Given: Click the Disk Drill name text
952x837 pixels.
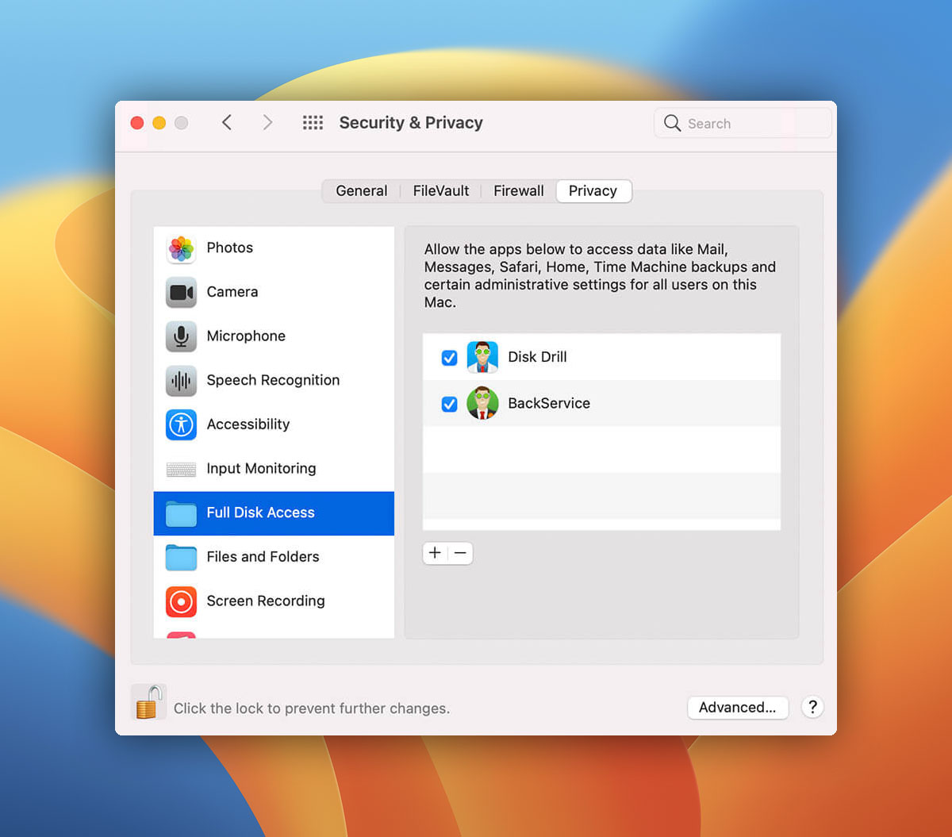Looking at the screenshot, I should pos(537,357).
